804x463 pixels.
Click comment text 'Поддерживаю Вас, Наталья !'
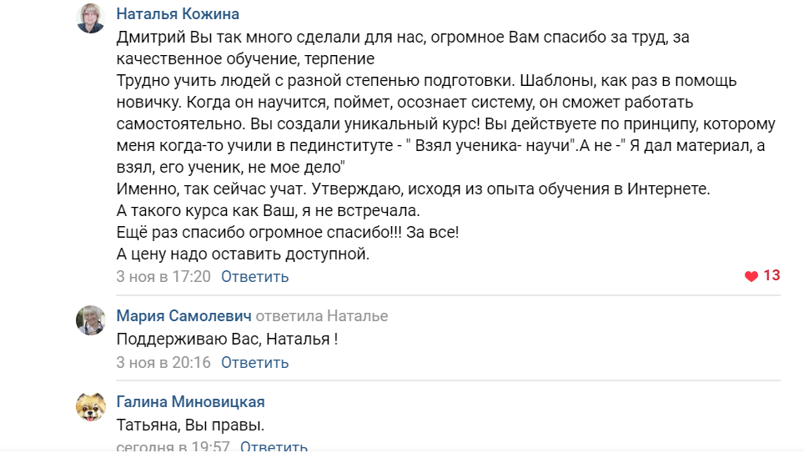pyautogui.click(x=227, y=340)
